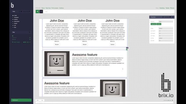
Task: Expand the bottom panel arrow at right
Action: [172, 100]
